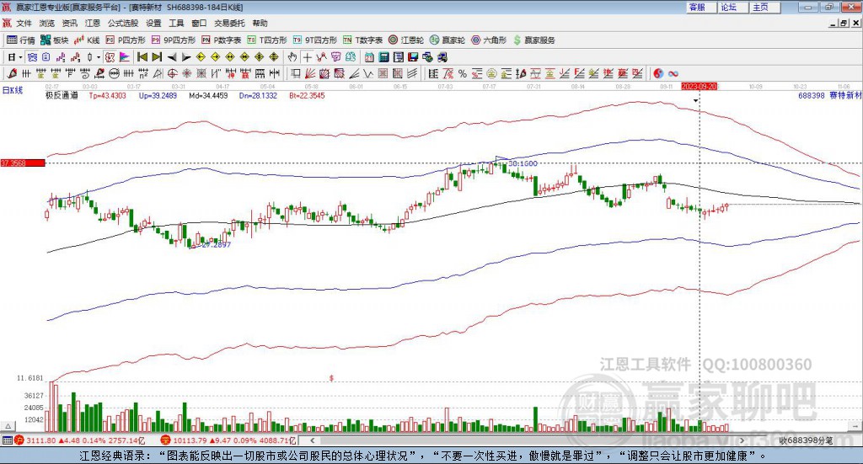This screenshot has height=464, width=863.
Task: Click the 客服 customer service button
Action: tap(702, 7)
